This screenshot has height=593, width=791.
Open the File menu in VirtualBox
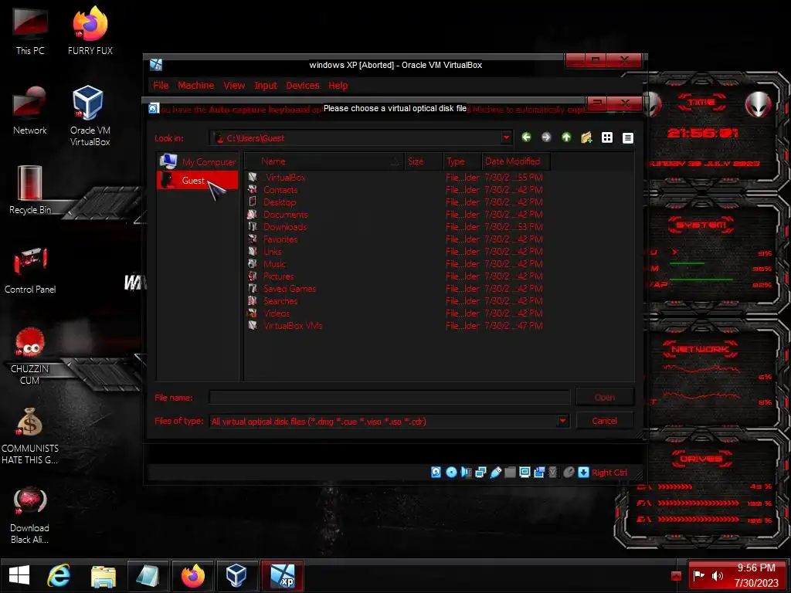(161, 86)
